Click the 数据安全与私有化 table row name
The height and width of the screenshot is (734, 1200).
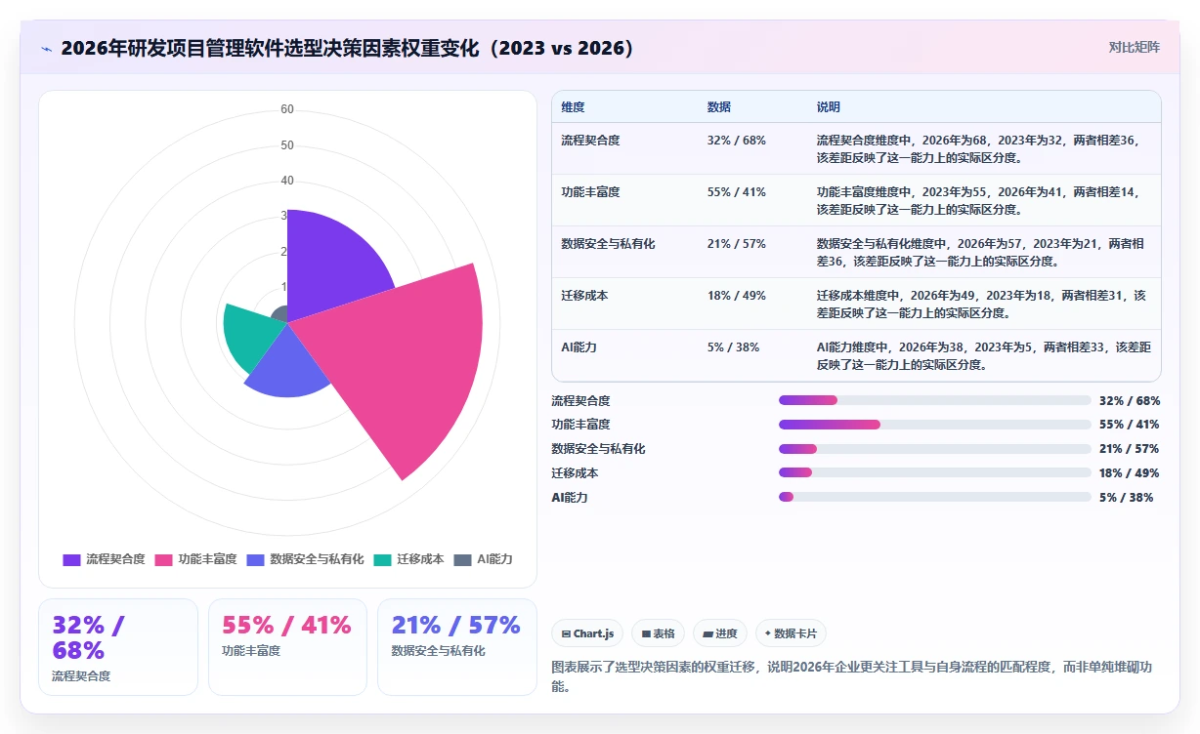pyautogui.click(x=608, y=244)
